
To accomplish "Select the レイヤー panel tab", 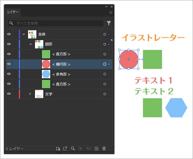I will (13, 12).
